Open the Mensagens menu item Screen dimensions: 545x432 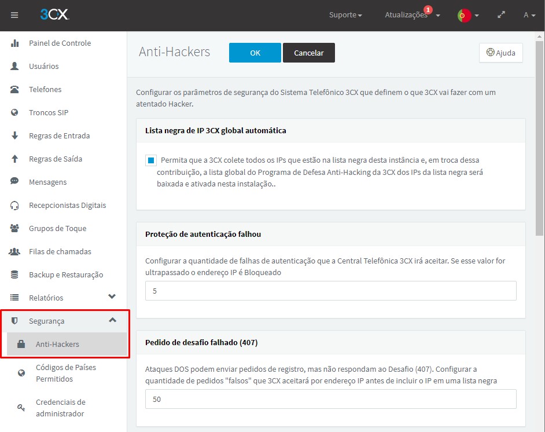pyautogui.click(x=47, y=182)
